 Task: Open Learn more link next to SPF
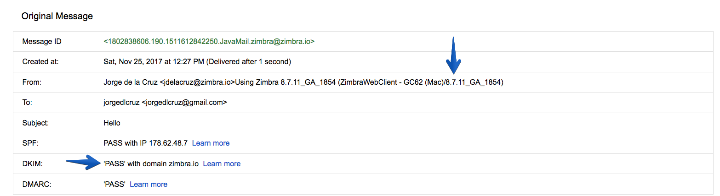[211, 143]
